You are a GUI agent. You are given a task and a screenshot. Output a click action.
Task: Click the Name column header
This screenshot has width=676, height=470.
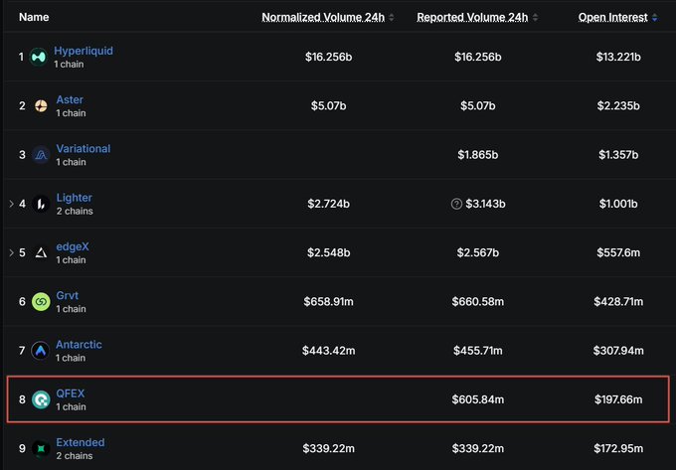coord(34,17)
